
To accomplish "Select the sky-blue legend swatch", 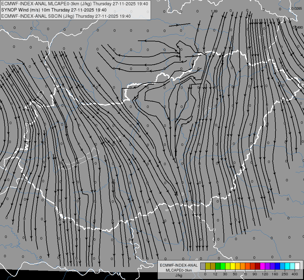I will [282, 266].
